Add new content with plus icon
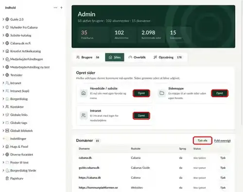 61,8
